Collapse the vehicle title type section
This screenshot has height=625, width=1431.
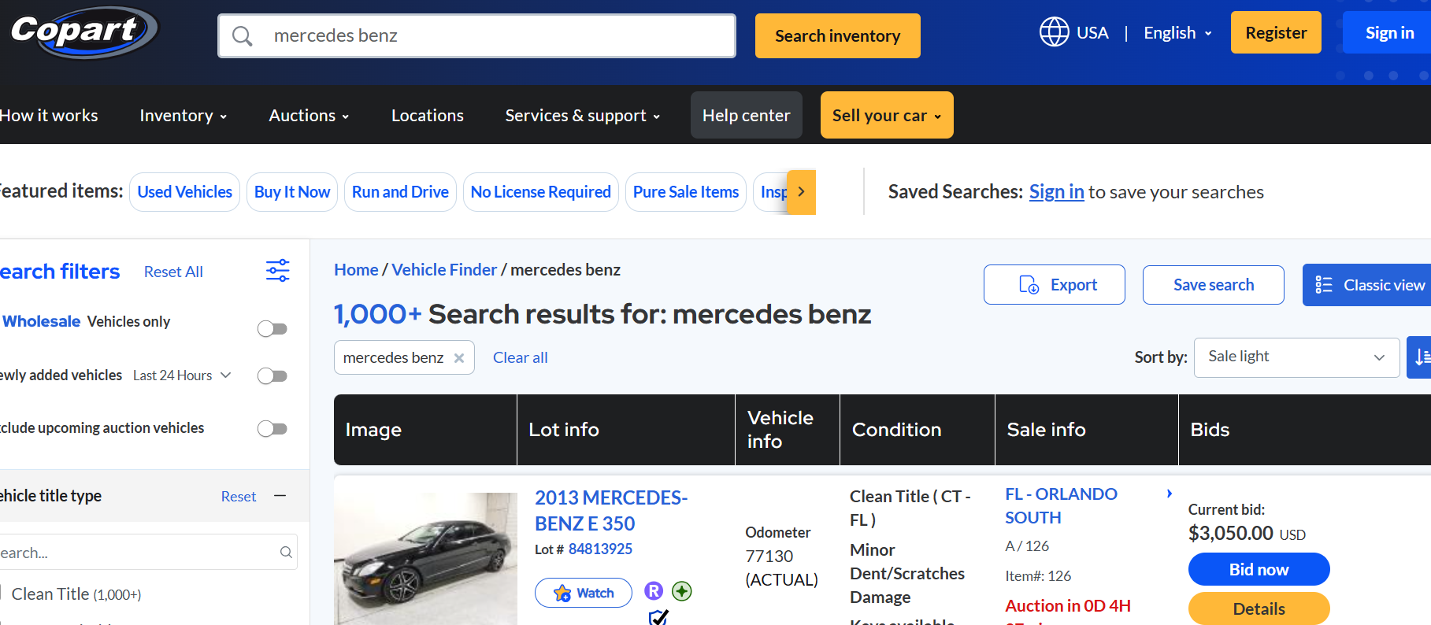(280, 496)
